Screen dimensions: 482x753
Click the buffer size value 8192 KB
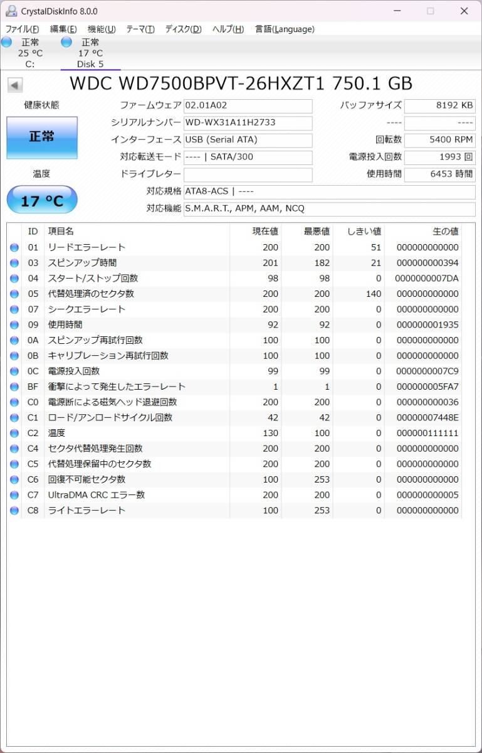click(439, 106)
